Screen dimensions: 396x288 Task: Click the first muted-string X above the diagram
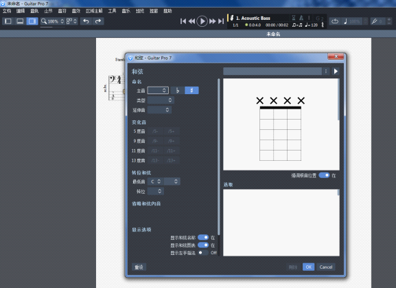[x=260, y=100]
